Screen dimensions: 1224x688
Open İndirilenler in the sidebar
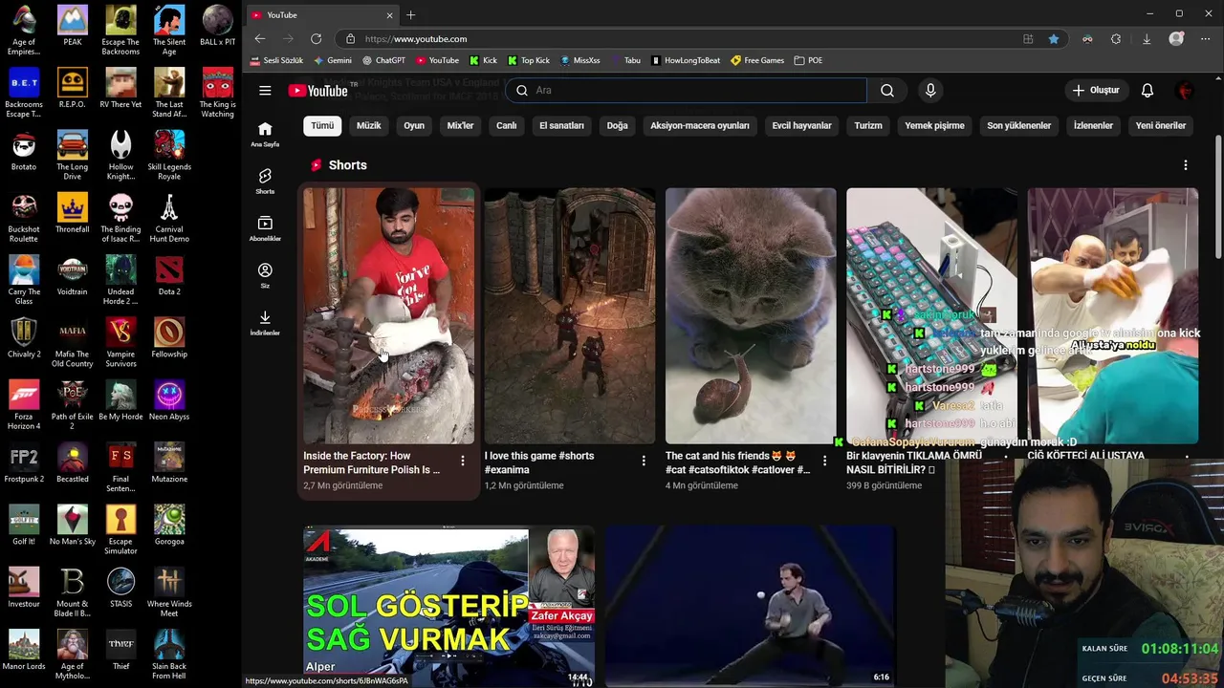(x=265, y=323)
